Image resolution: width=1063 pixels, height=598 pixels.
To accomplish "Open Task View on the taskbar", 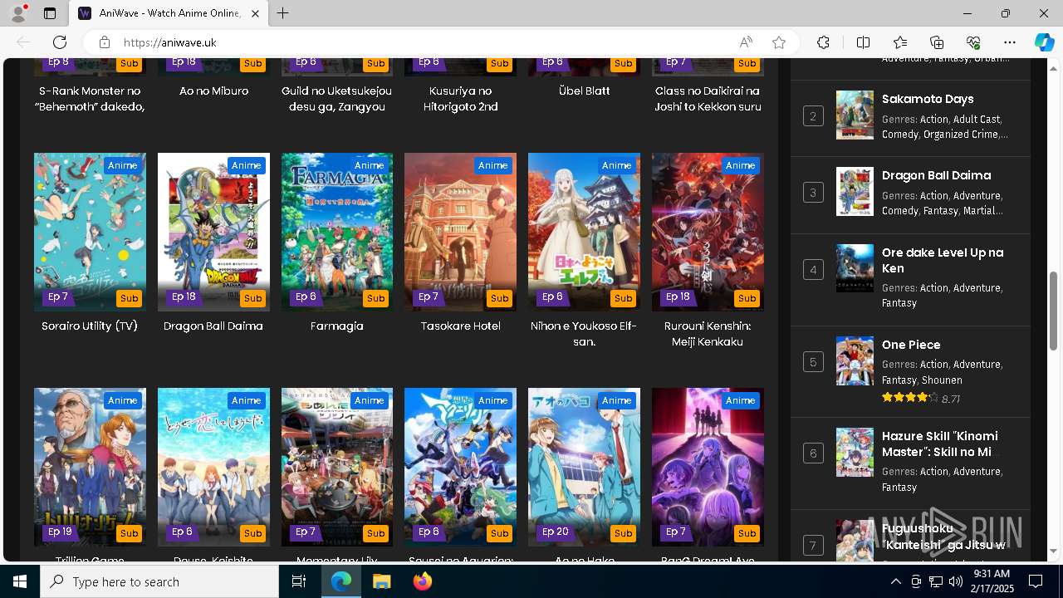I will point(299,581).
